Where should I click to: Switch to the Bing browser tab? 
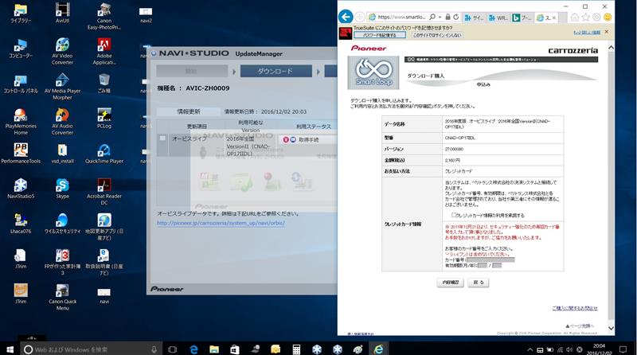point(522,18)
